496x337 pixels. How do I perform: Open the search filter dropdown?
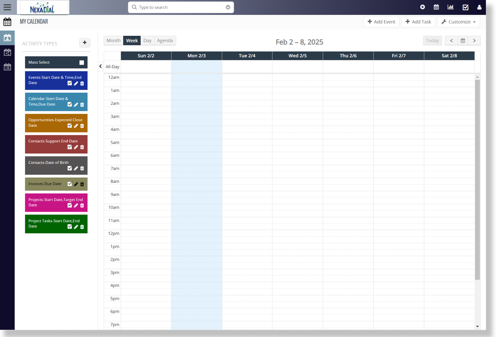228,7
